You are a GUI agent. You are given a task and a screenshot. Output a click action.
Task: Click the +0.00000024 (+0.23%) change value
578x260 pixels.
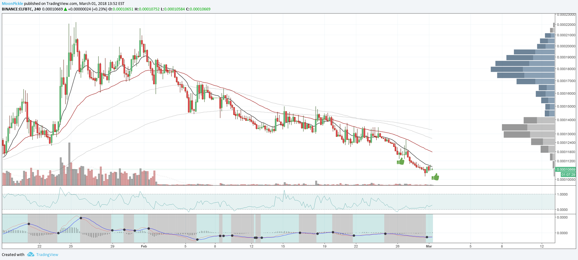pos(88,9)
